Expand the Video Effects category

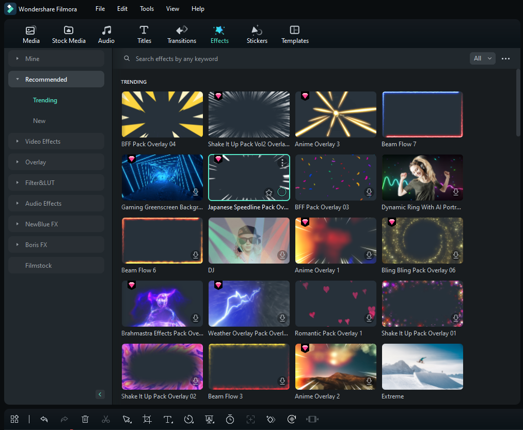click(x=56, y=142)
